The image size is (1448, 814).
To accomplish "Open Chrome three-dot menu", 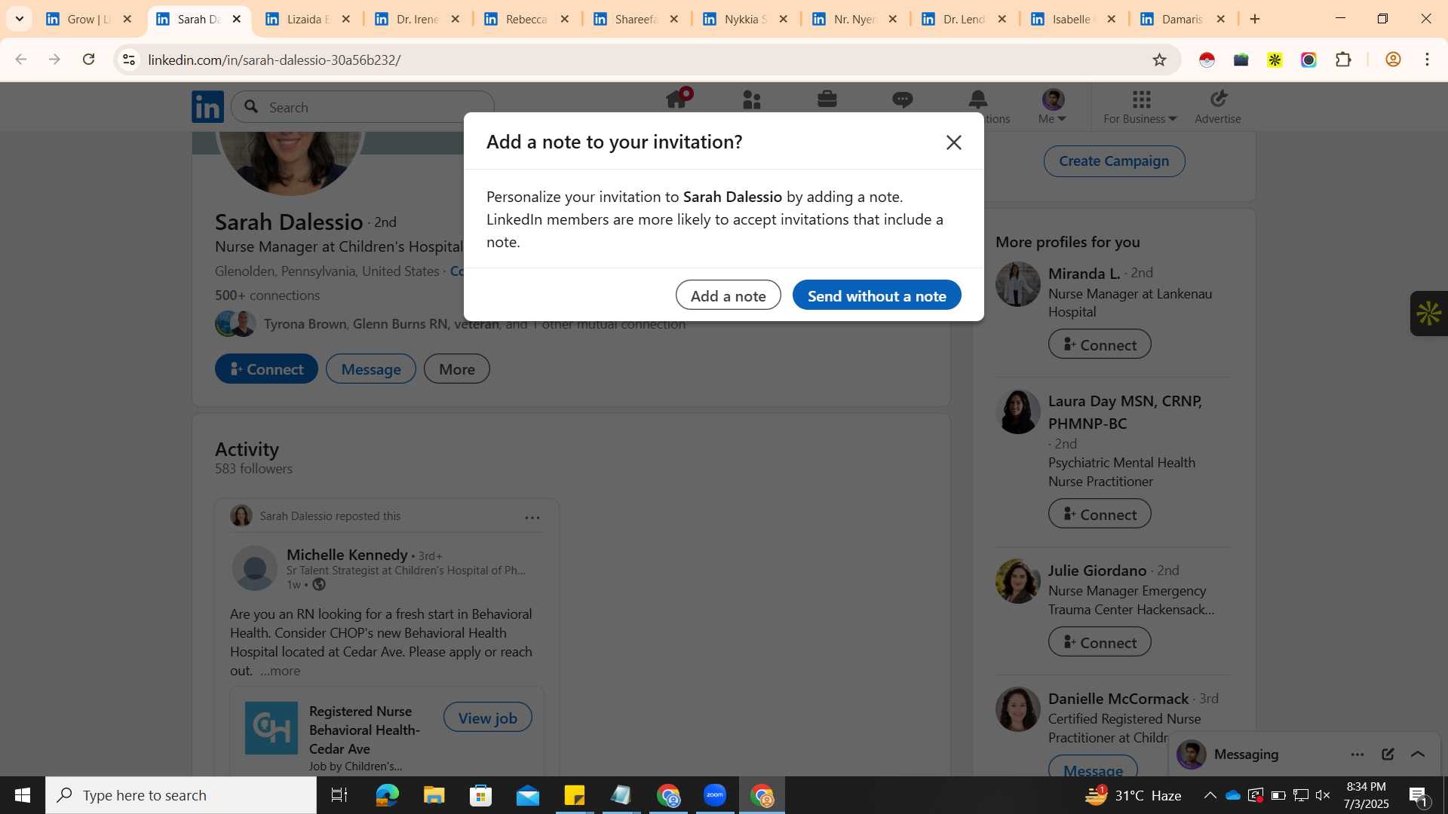I will [x=1427, y=60].
